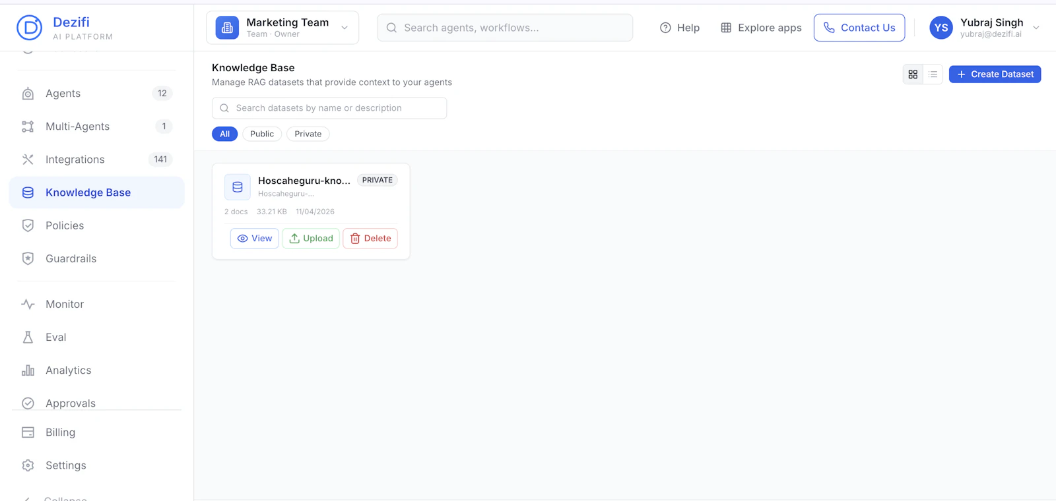Upload to the Hoscaheguru dataset

(x=311, y=239)
